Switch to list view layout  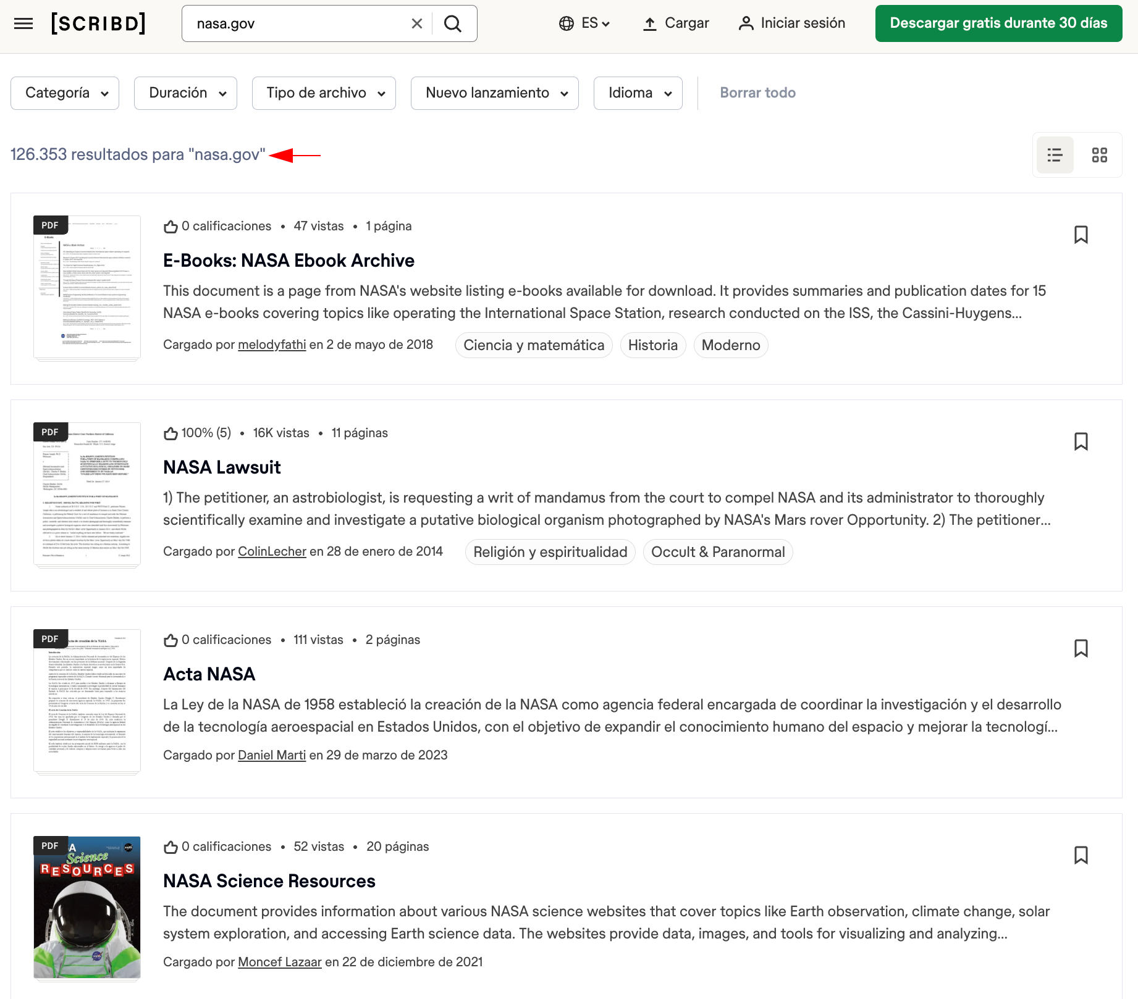pos(1055,155)
